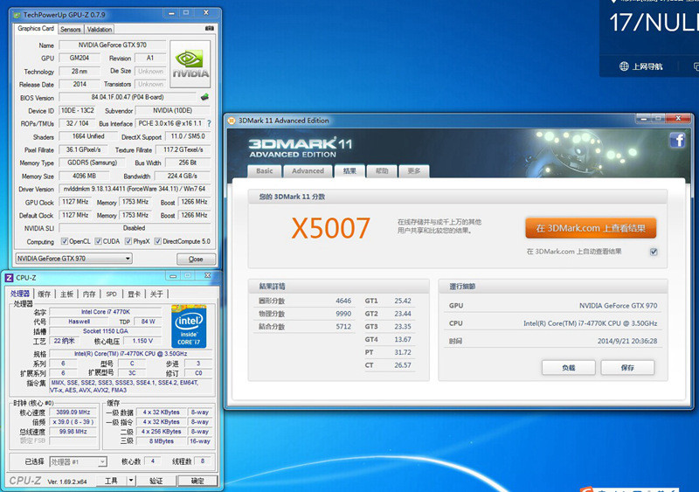Open the 工具 dropdown arrow in CPU-Z
This screenshot has width=699, height=492.
(131, 481)
